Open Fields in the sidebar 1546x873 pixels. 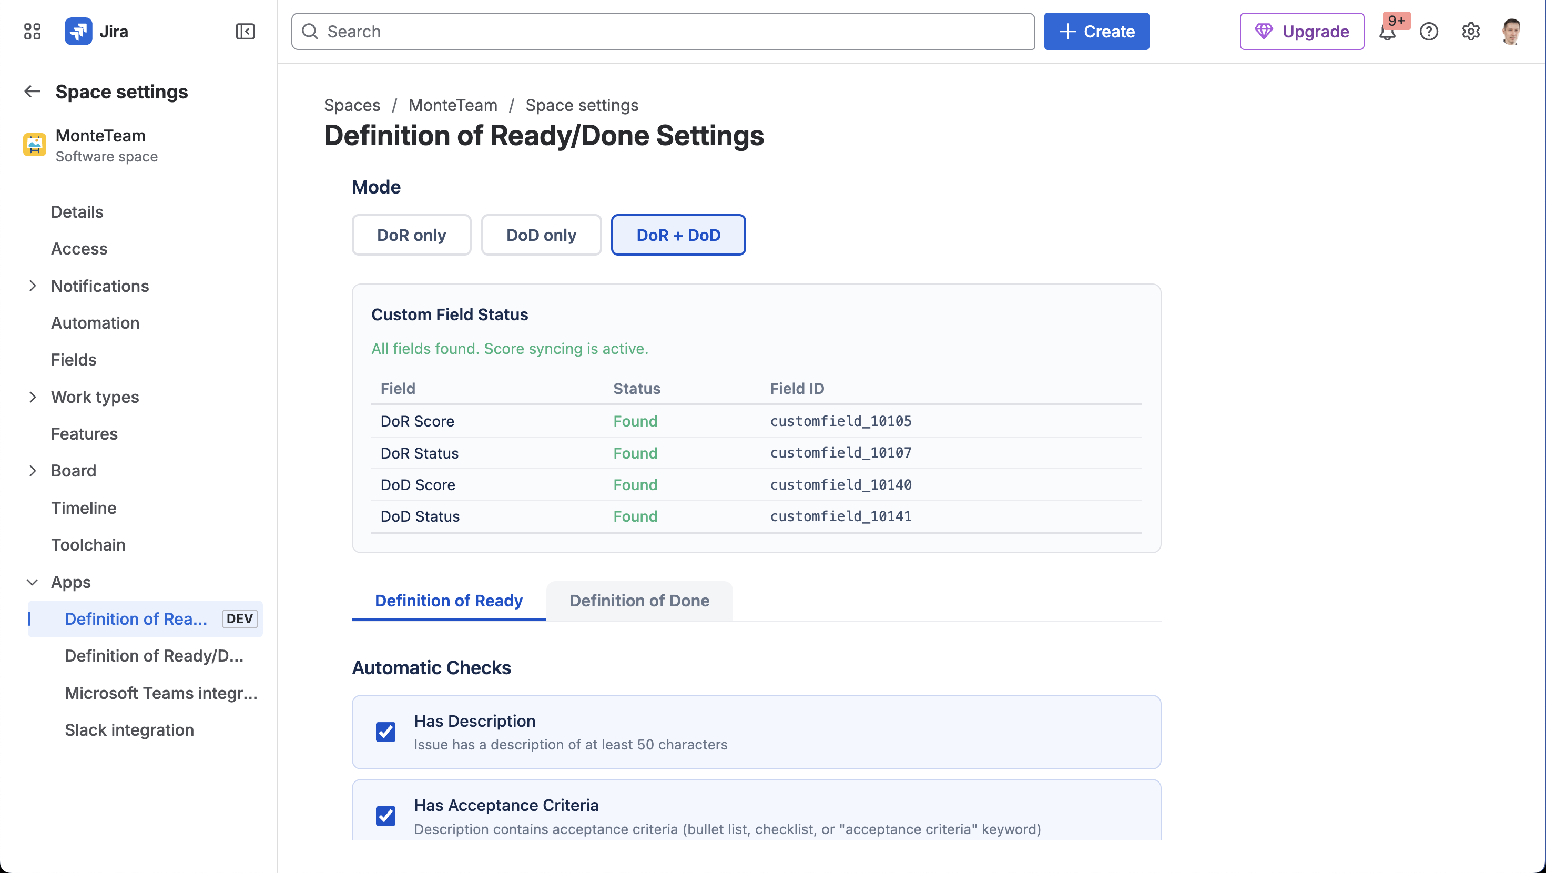pyautogui.click(x=73, y=360)
